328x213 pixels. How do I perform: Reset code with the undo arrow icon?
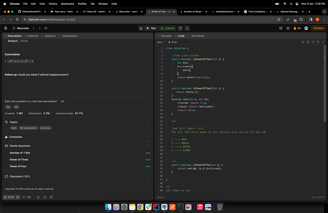click(318, 42)
